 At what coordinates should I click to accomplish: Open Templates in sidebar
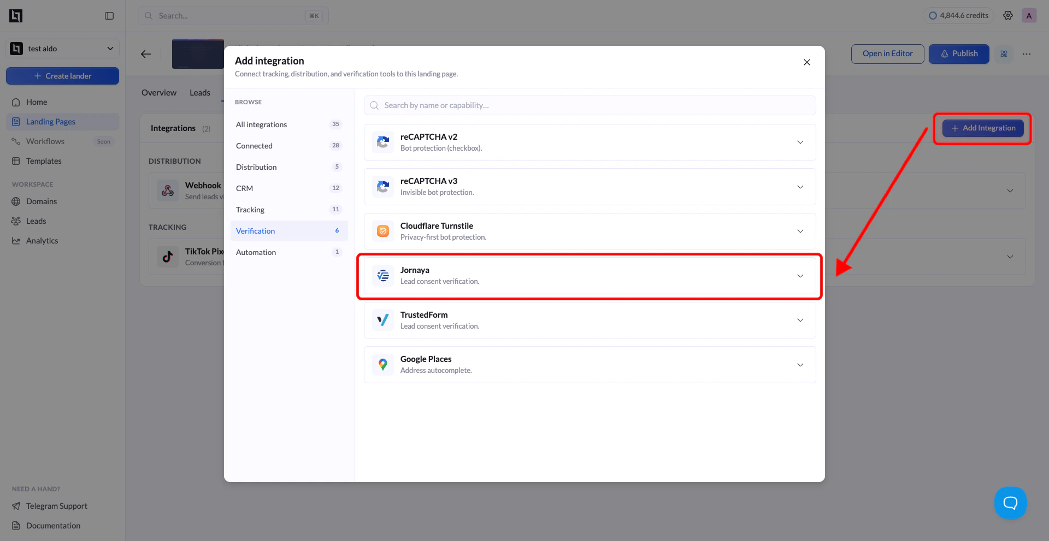coord(63,161)
